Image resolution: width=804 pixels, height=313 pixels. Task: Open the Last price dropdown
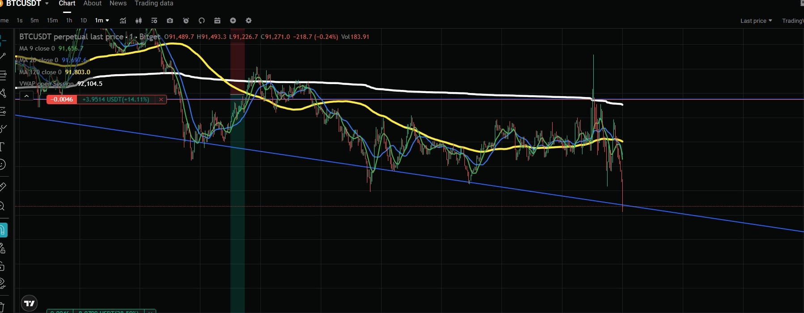pyautogui.click(x=756, y=21)
